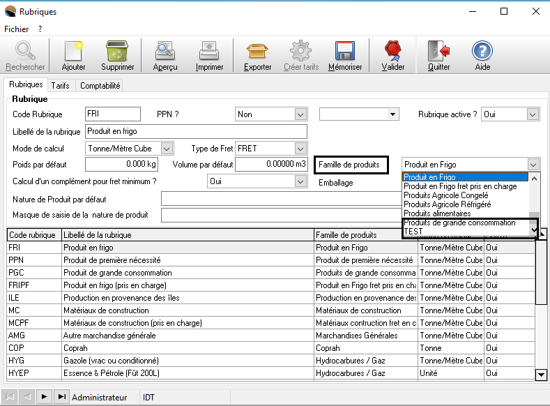Image resolution: width=550 pixels, height=406 pixels.
Task: Open the Aperçu preview icon
Action: 165,53
